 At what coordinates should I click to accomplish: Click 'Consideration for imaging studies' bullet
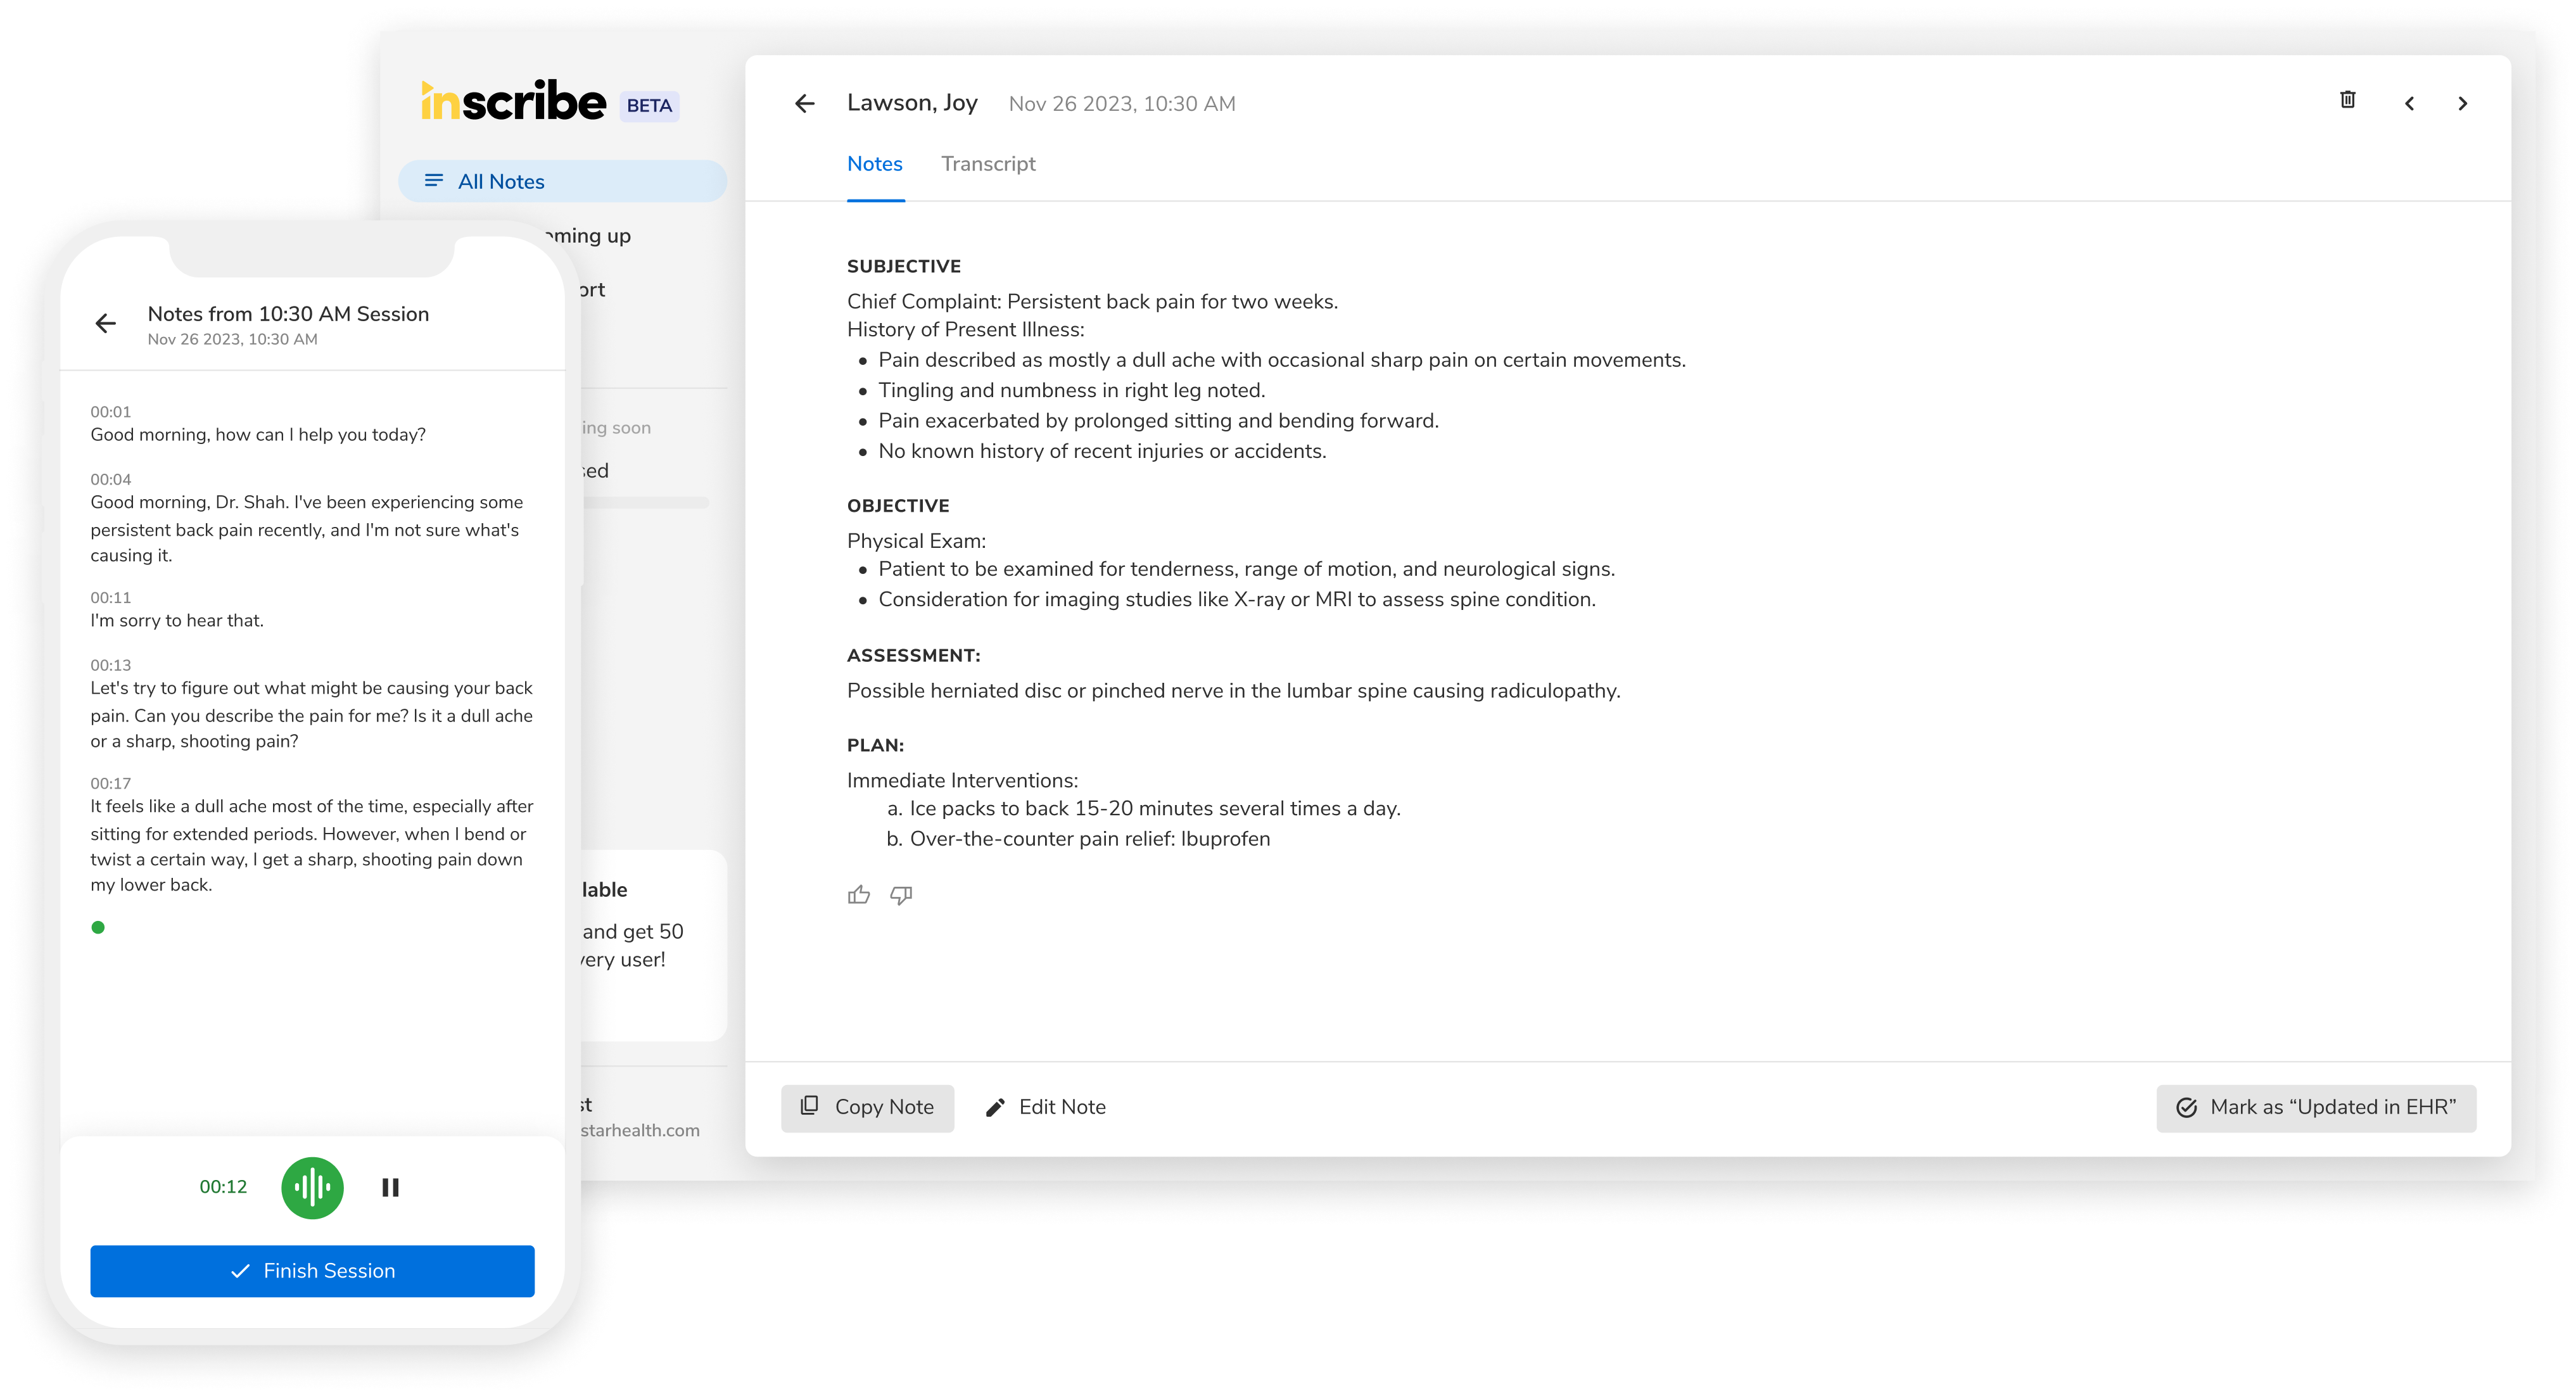[x=1237, y=600]
